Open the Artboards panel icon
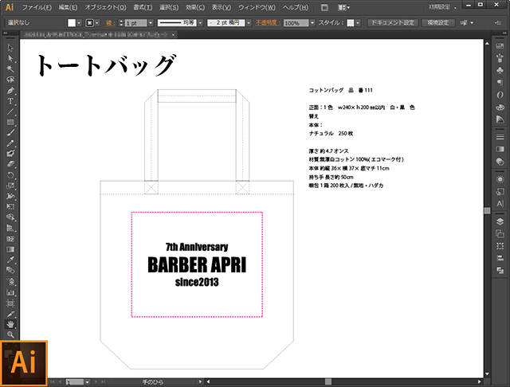 click(x=500, y=233)
